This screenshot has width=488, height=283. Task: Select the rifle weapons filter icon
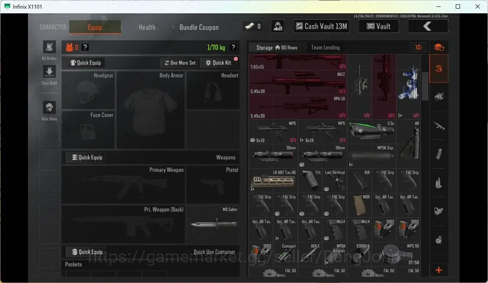pos(439,126)
